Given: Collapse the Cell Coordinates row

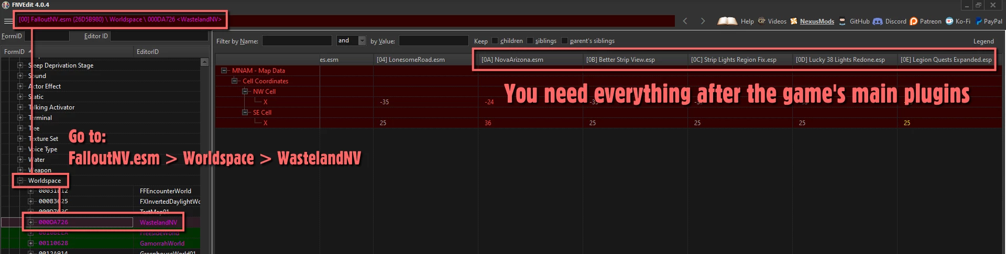Looking at the screenshot, I should (235, 81).
